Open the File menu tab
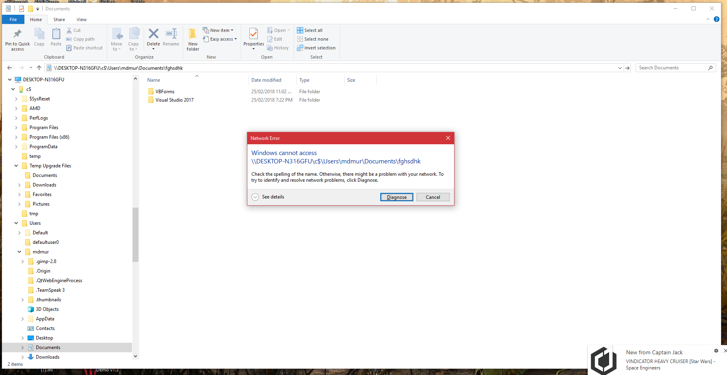Image resolution: width=727 pixels, height=375 pixels. coord(13,20)
